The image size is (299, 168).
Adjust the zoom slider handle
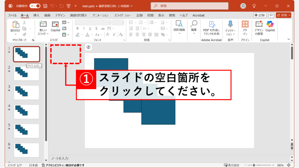point(254,165)
